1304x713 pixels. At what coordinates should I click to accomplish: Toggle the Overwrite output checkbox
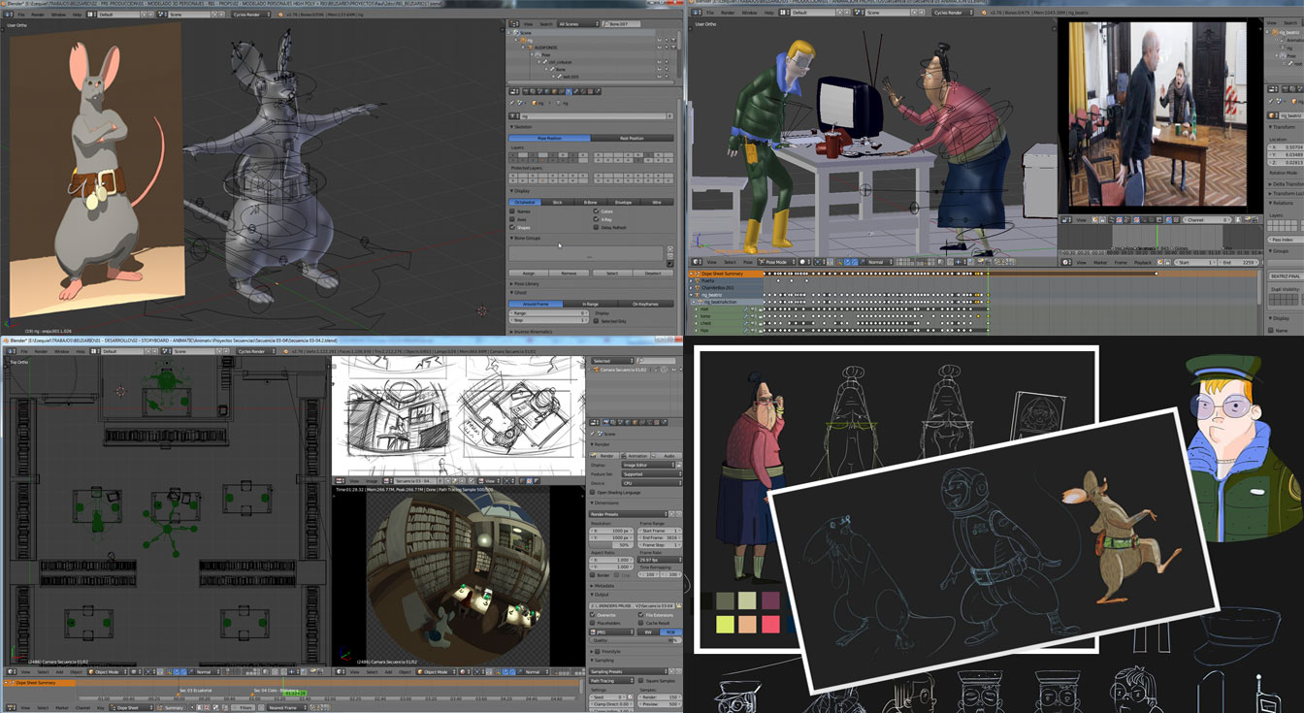(593, 615)
